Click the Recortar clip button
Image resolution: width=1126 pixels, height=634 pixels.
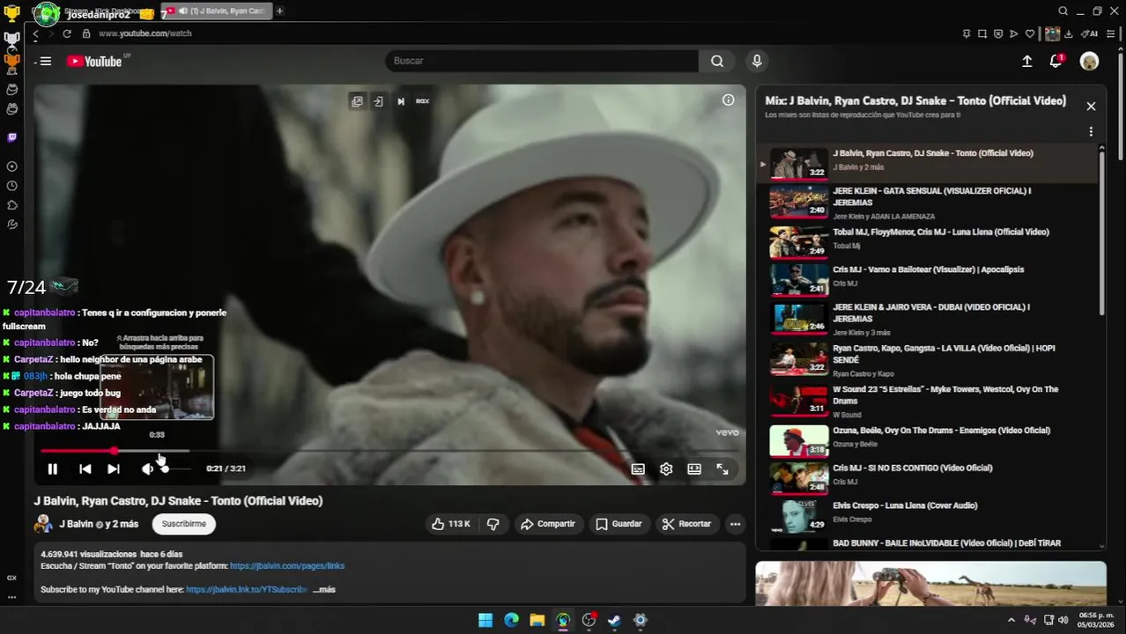[686, 524]
